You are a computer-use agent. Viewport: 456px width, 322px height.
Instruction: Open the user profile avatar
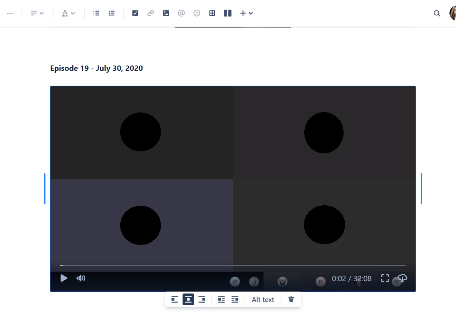click(453, 13)
